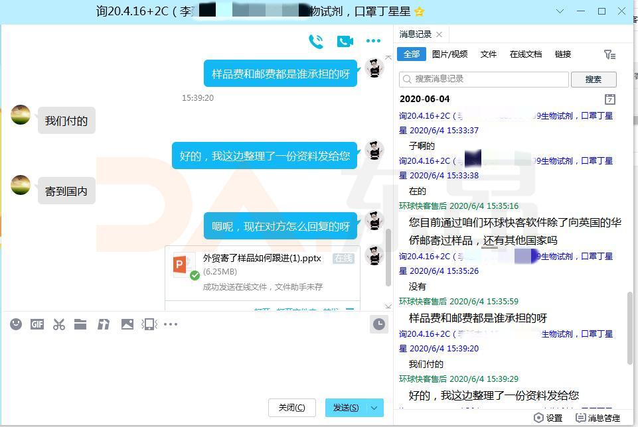Viewport: 638px width, 427px height.
Task: Open the calendar date picker icon
Action: [609, 99]
